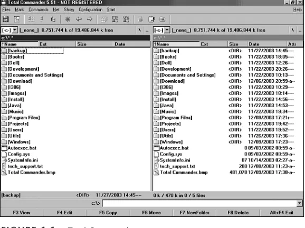Go to parent directory in left panel

click(147, 30)
